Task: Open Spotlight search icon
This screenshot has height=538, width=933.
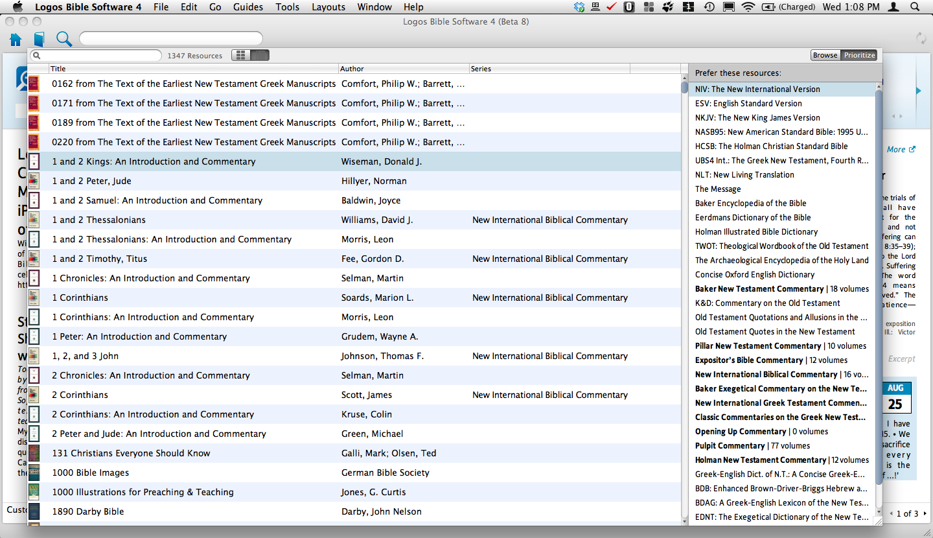Action: 915,7
